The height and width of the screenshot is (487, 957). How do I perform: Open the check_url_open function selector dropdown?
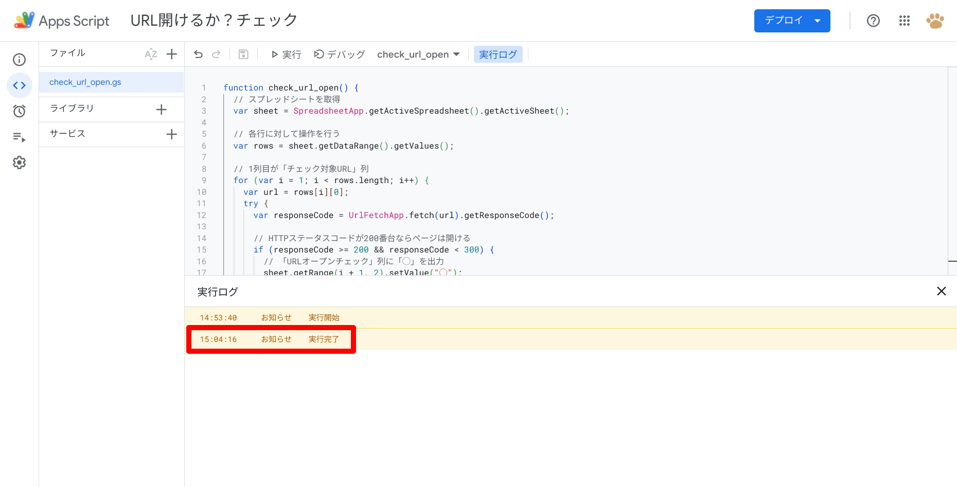[x=418, y=54]
